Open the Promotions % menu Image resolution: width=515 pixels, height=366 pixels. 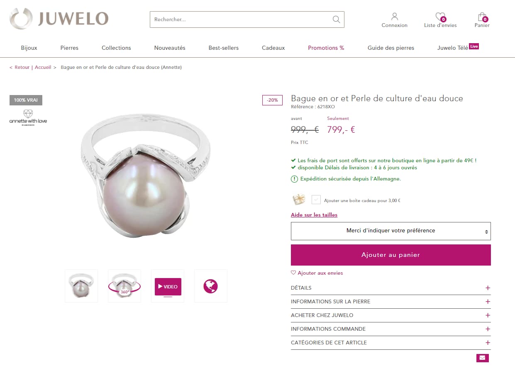326,48
